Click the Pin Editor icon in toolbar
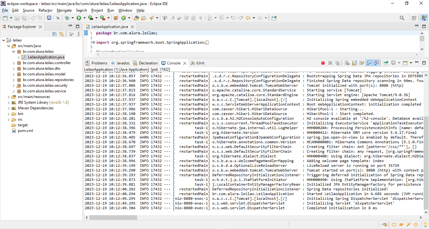 pyautogui.click(x=274, y=18)
